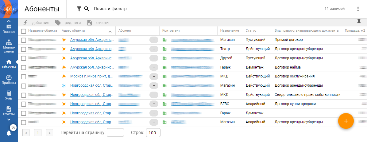
Task: Click plus button in Москва row
Action: click(x=154, y=77)
